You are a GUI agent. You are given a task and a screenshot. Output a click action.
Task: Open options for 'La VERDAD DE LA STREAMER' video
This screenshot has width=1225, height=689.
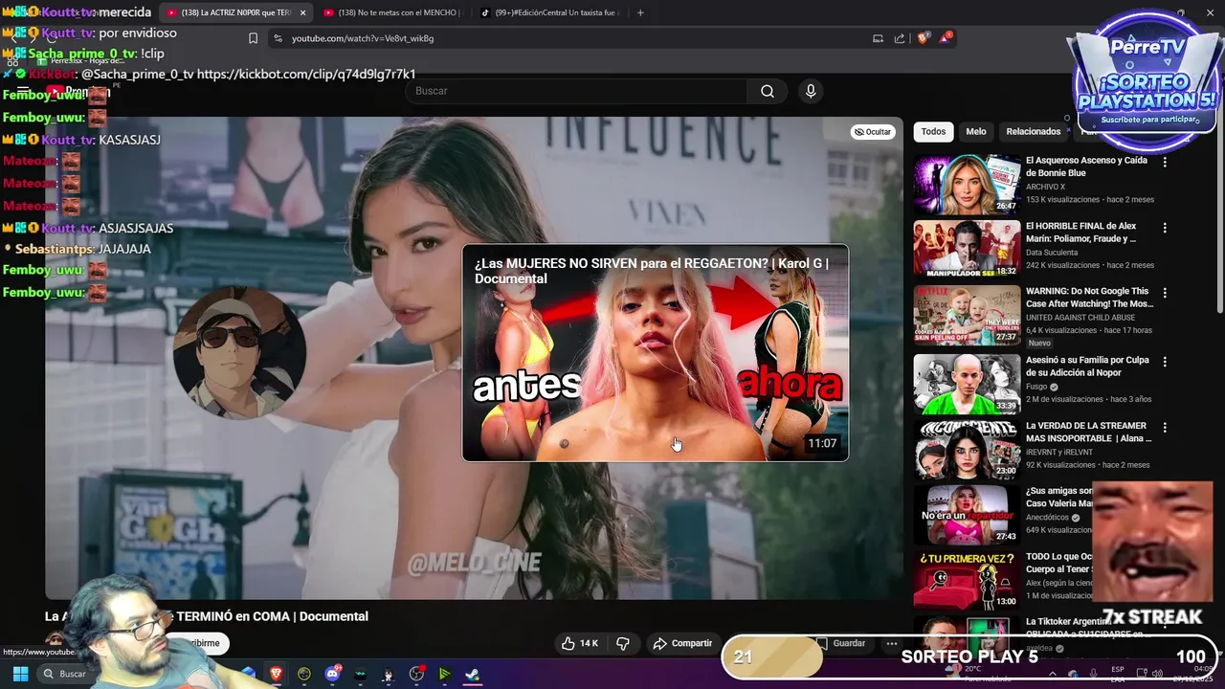click(x=1165, y=427)
